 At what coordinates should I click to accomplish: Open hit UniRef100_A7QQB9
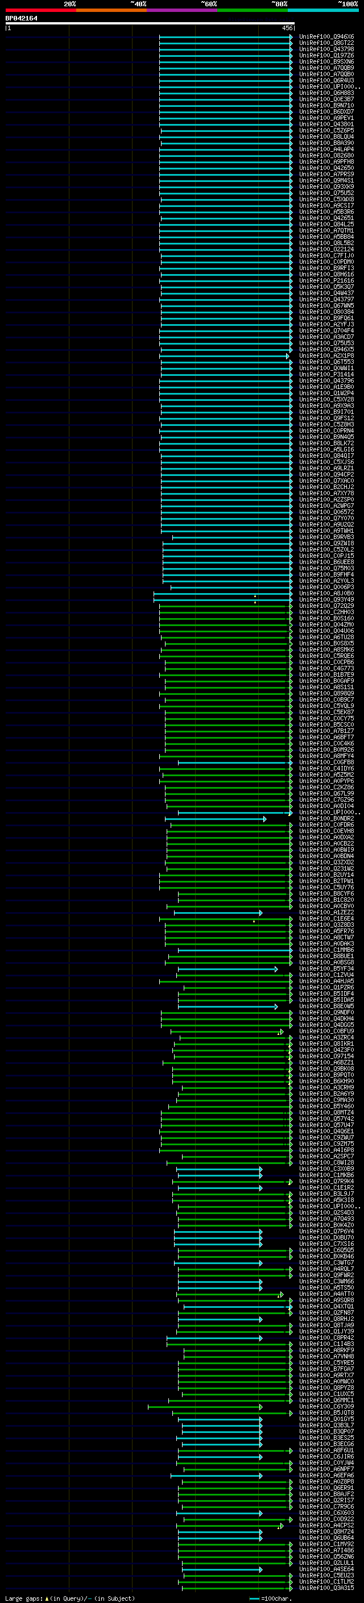point(326,68)
